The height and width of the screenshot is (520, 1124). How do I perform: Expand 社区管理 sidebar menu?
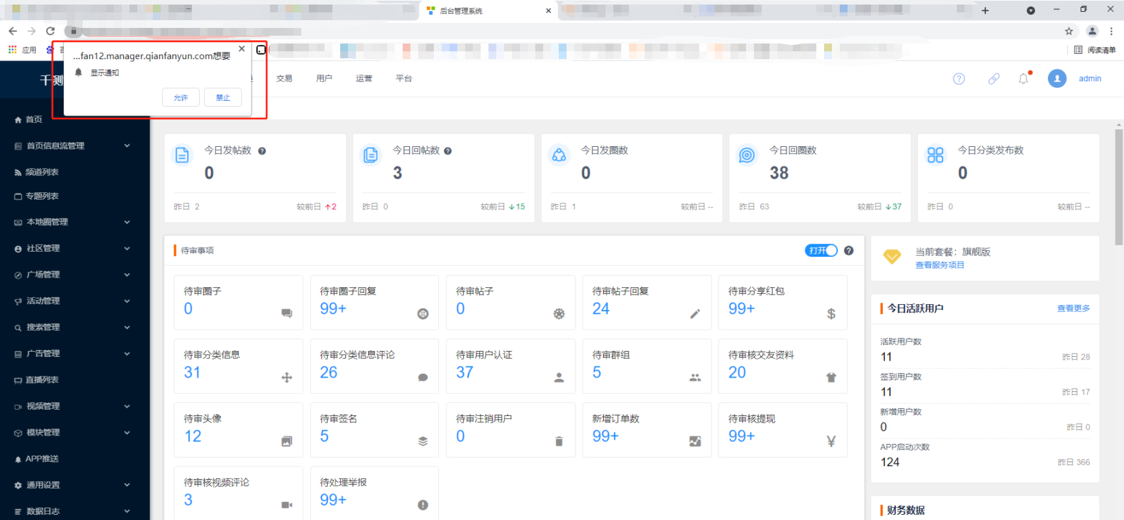pos(75,248)
